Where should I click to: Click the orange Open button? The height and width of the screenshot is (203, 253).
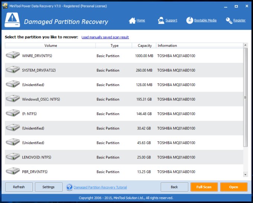(234, 187)
